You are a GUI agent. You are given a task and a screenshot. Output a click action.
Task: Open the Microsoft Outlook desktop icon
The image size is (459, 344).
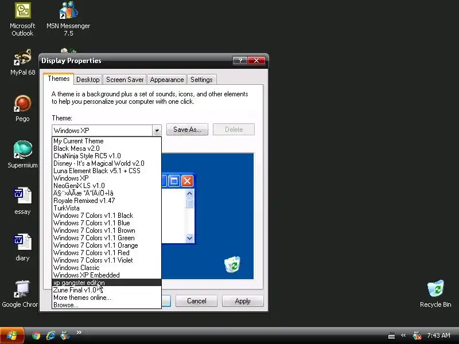tap(22, 19)
